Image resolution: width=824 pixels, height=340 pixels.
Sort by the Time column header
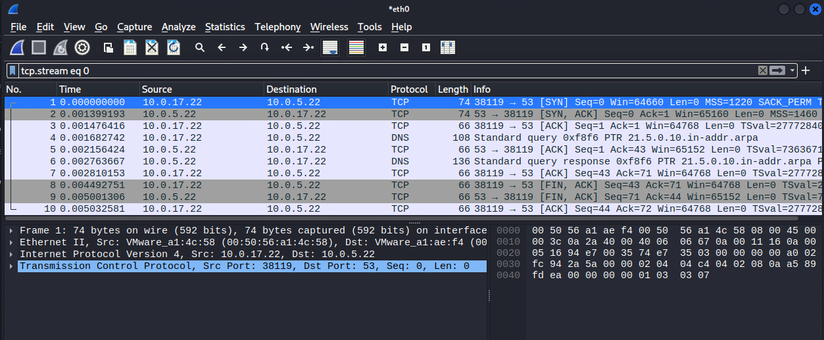[x=98, y=89]
